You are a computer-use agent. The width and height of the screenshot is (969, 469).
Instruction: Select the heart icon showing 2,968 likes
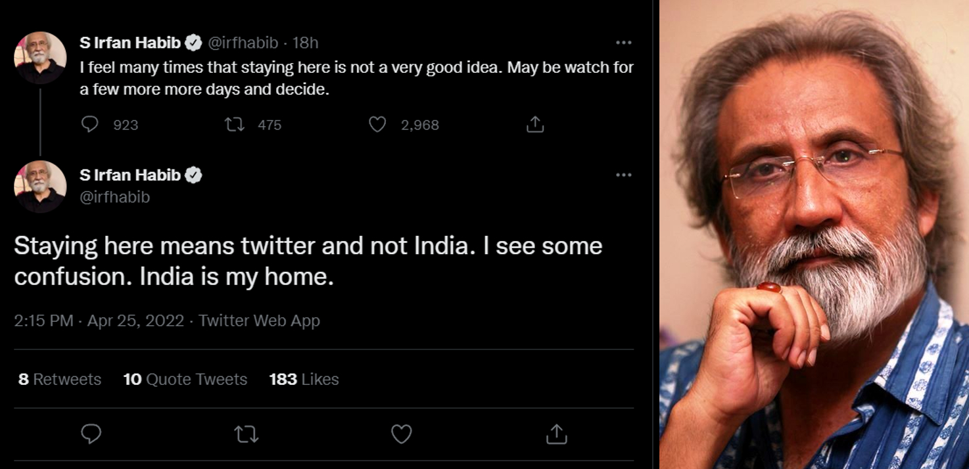377,124
